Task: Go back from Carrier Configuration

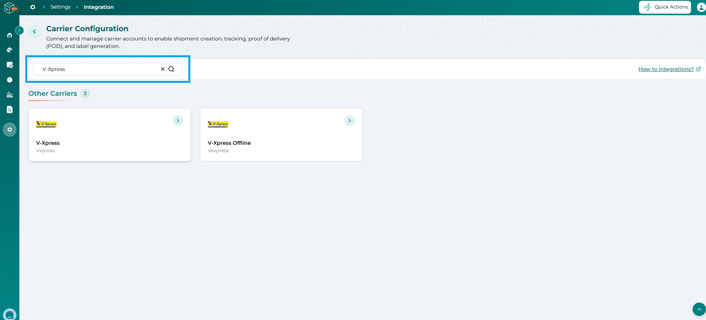Action: coord(34,32)
